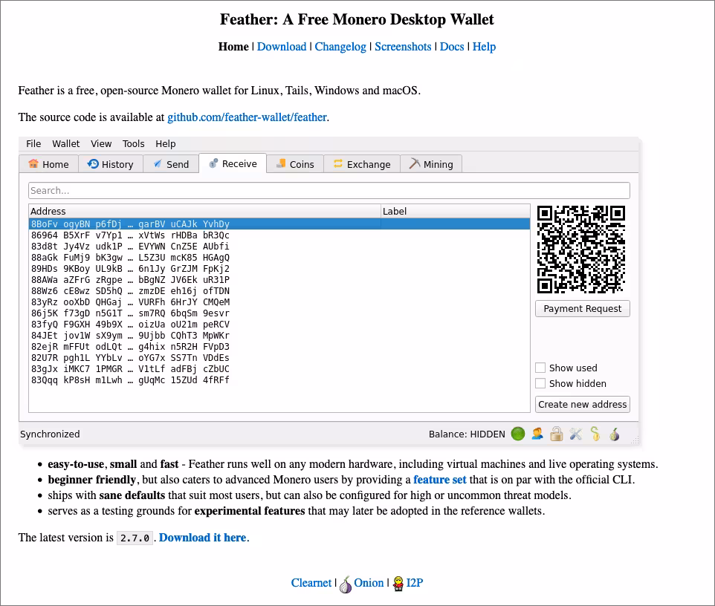Click the Receive tab icon
This screenshot has width=715, height=606.
coord(213,163)
